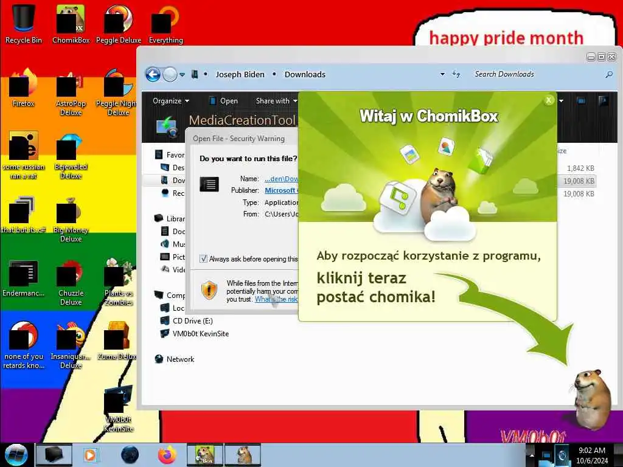Viewport: 623px width, 467px height.
Task: Open the media player taskbar icon
Action: pos(90,455)
